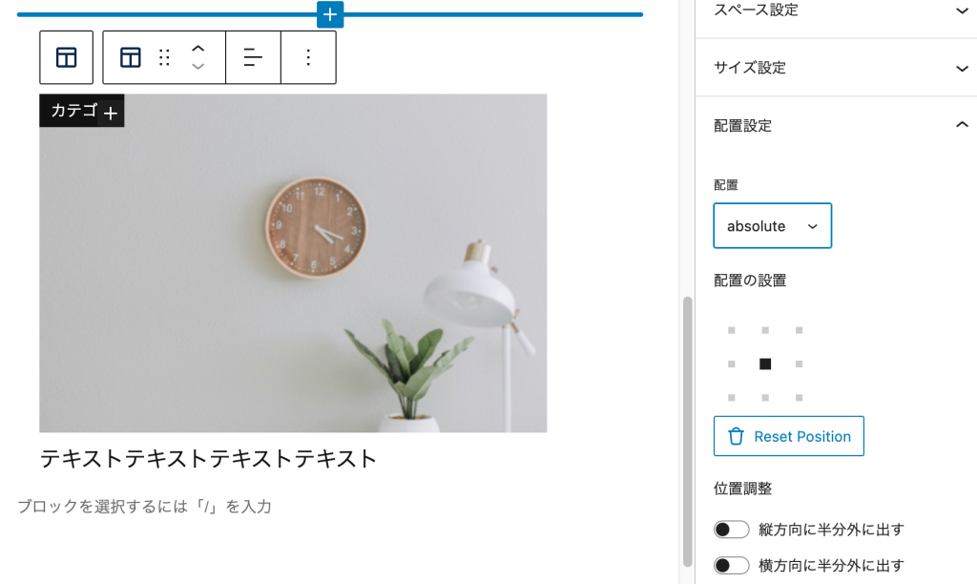Screen dimensions: 977x584
Task: Open the three-dot block options menu
Action: (308, 57)
